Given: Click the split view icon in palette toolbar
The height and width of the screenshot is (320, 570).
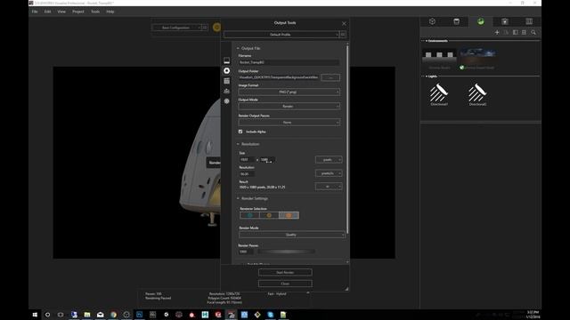Looking at the screenshot, I should point(515,33).
